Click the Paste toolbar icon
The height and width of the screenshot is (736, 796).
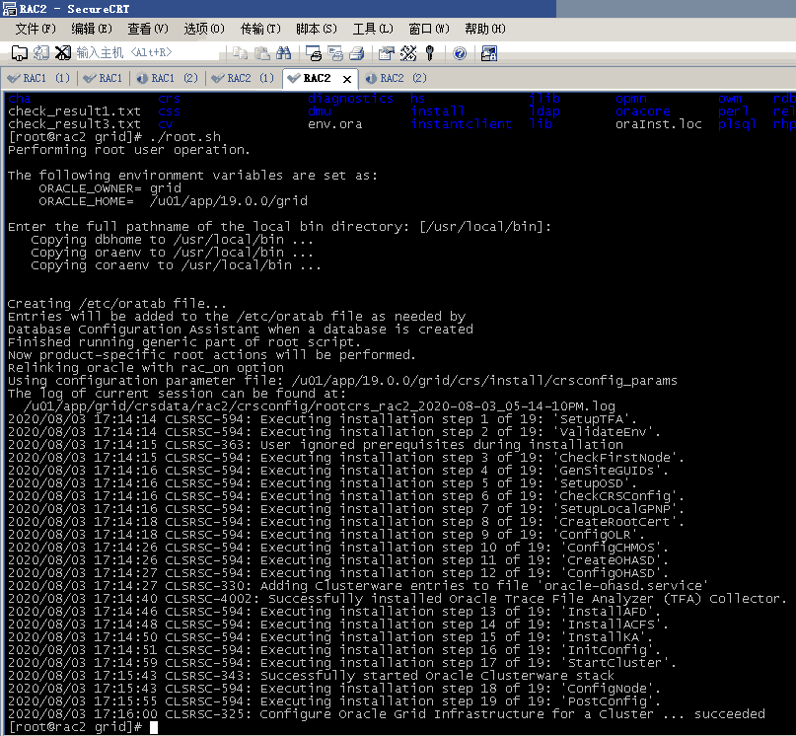pyautogui.click(x=262, y=53)
